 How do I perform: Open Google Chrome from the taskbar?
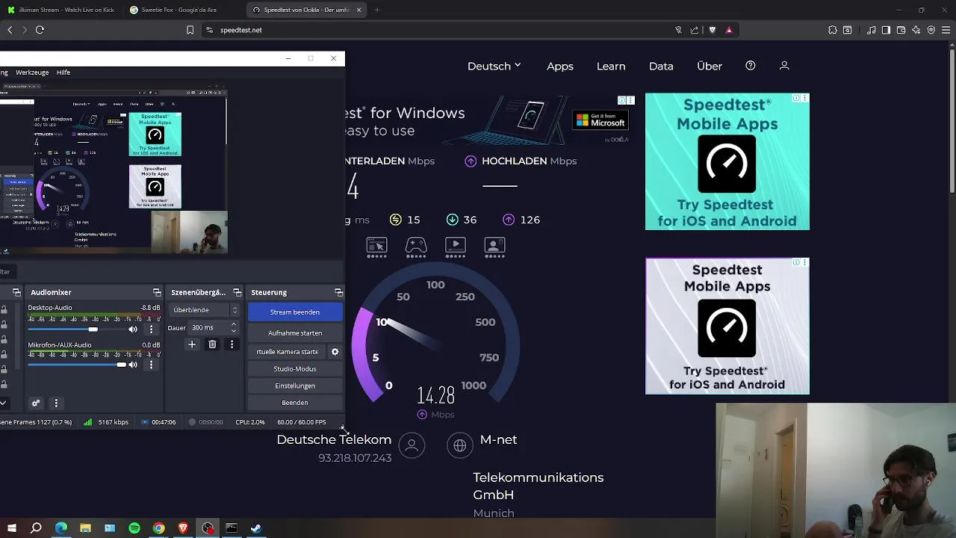(x=158, y=528)
